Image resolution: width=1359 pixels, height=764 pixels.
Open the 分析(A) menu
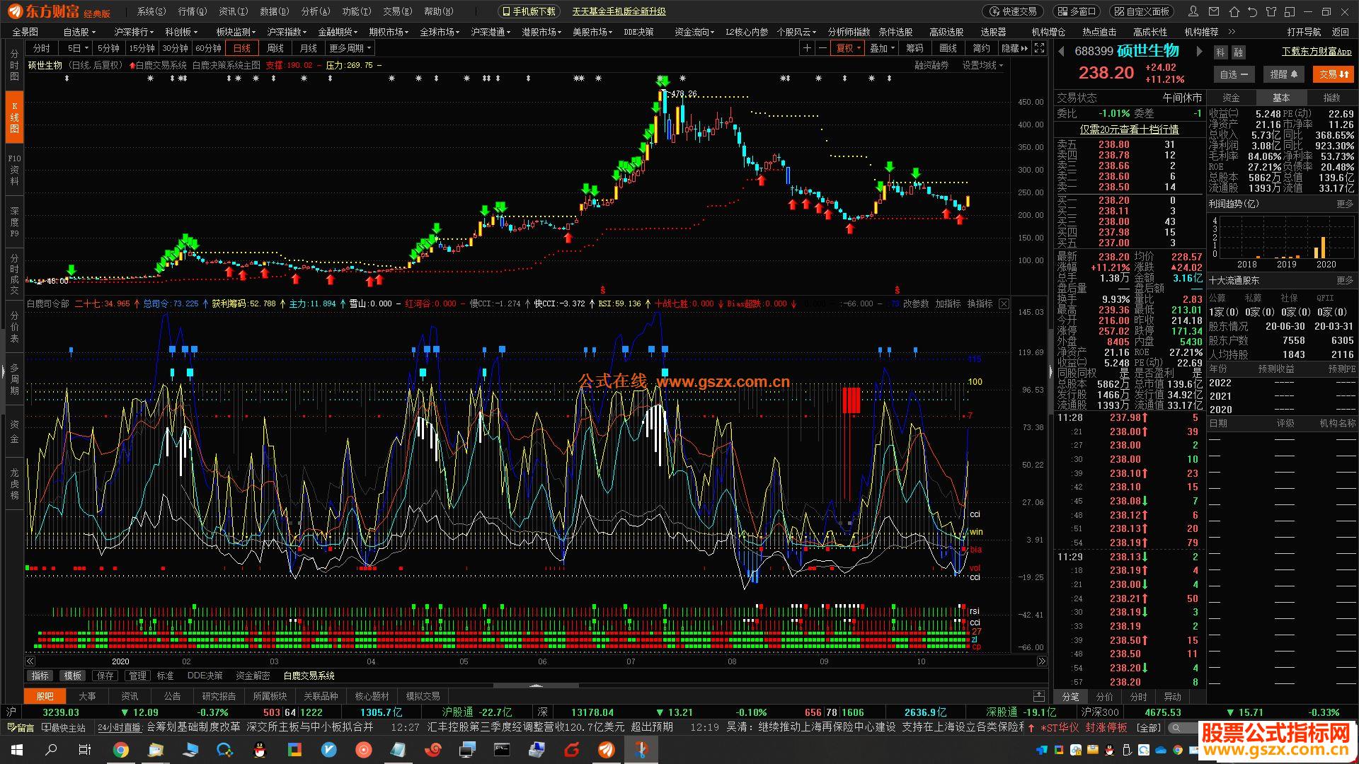[x=315, y=11]
